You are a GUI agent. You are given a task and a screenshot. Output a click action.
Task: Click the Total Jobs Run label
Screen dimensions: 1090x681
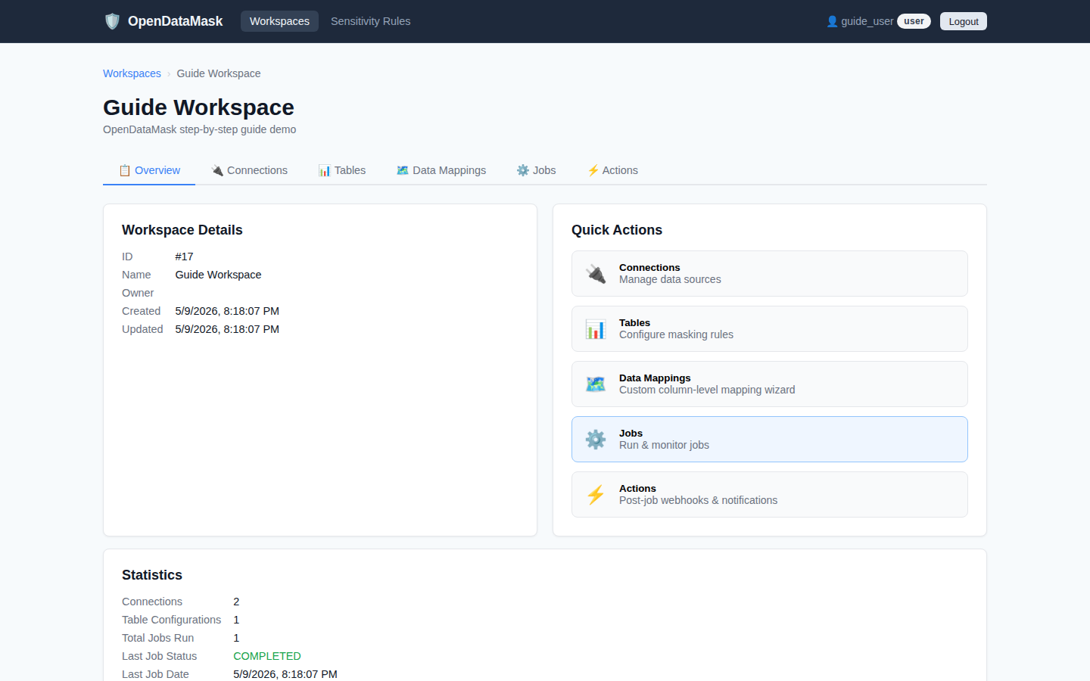[x=158, y=638]
